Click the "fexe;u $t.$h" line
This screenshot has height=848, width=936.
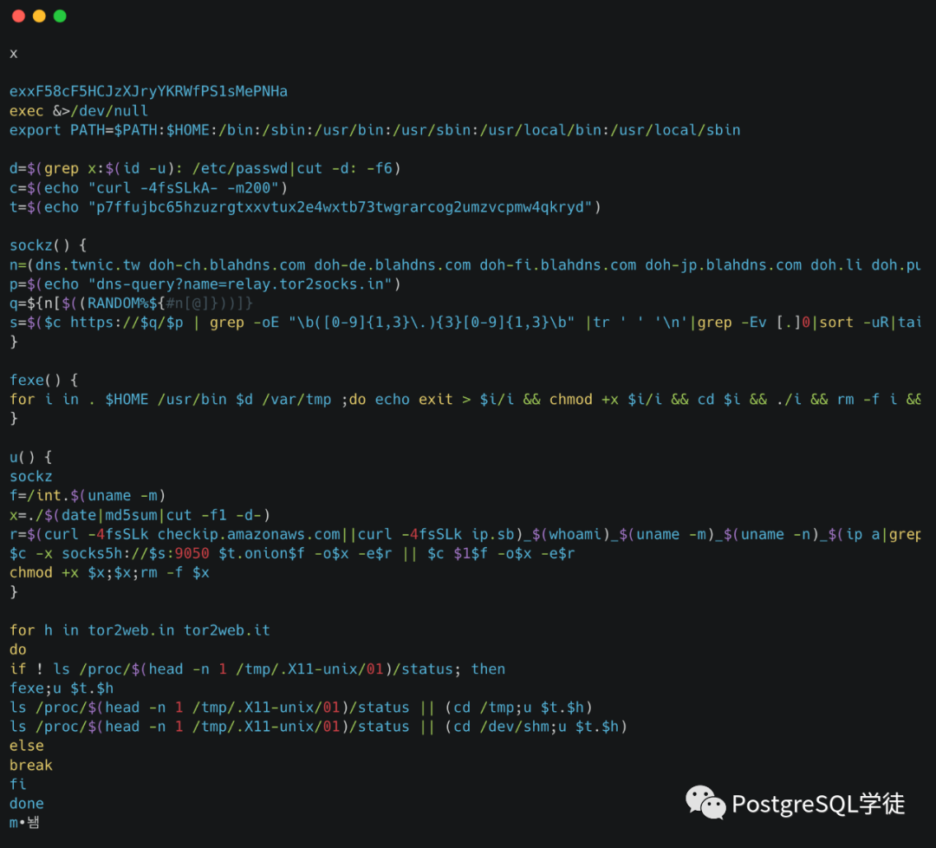pos(62,688)
